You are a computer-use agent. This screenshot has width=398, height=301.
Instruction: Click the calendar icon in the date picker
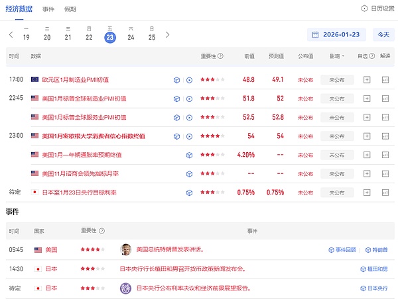click(316, 34)
